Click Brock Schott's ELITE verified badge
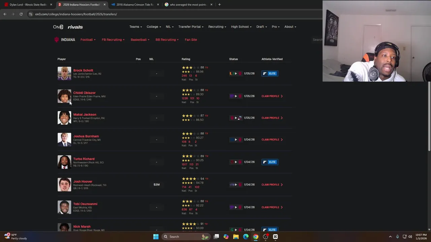 [270, 73]
